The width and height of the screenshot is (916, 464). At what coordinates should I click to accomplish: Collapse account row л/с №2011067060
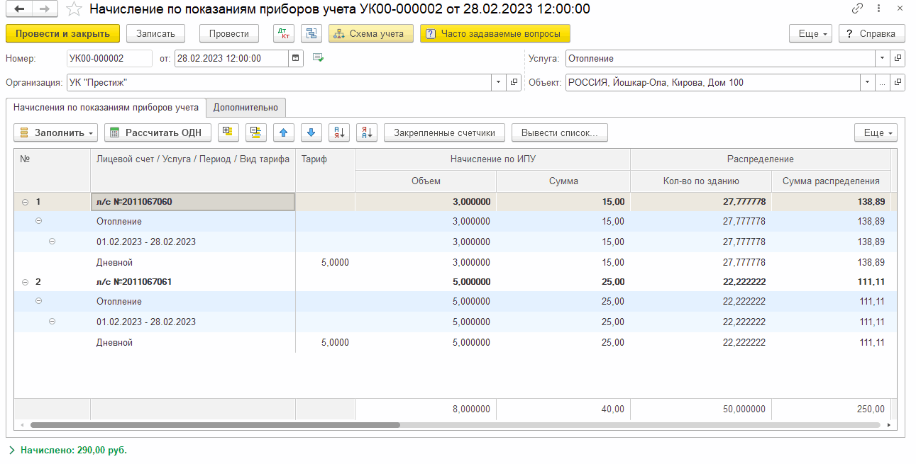26,202
